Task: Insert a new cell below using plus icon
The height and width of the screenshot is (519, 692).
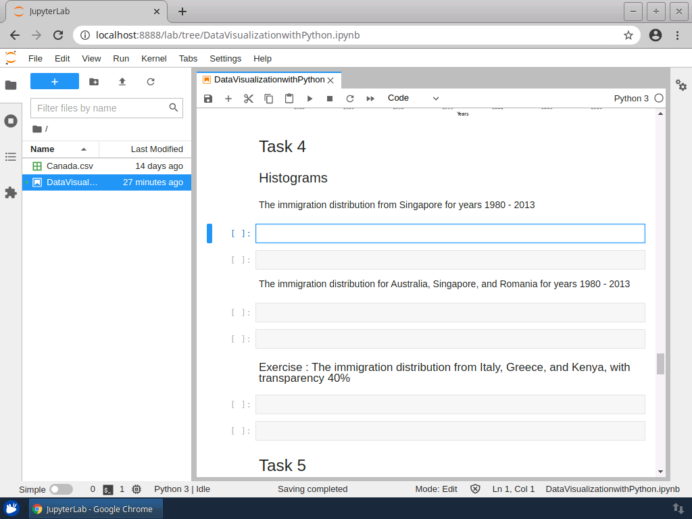Action: [228, 99]
